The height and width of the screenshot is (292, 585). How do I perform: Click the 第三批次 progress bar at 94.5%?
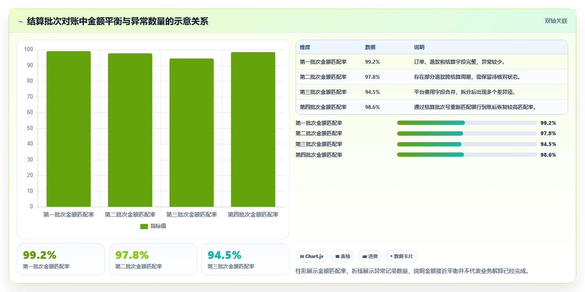467,144
